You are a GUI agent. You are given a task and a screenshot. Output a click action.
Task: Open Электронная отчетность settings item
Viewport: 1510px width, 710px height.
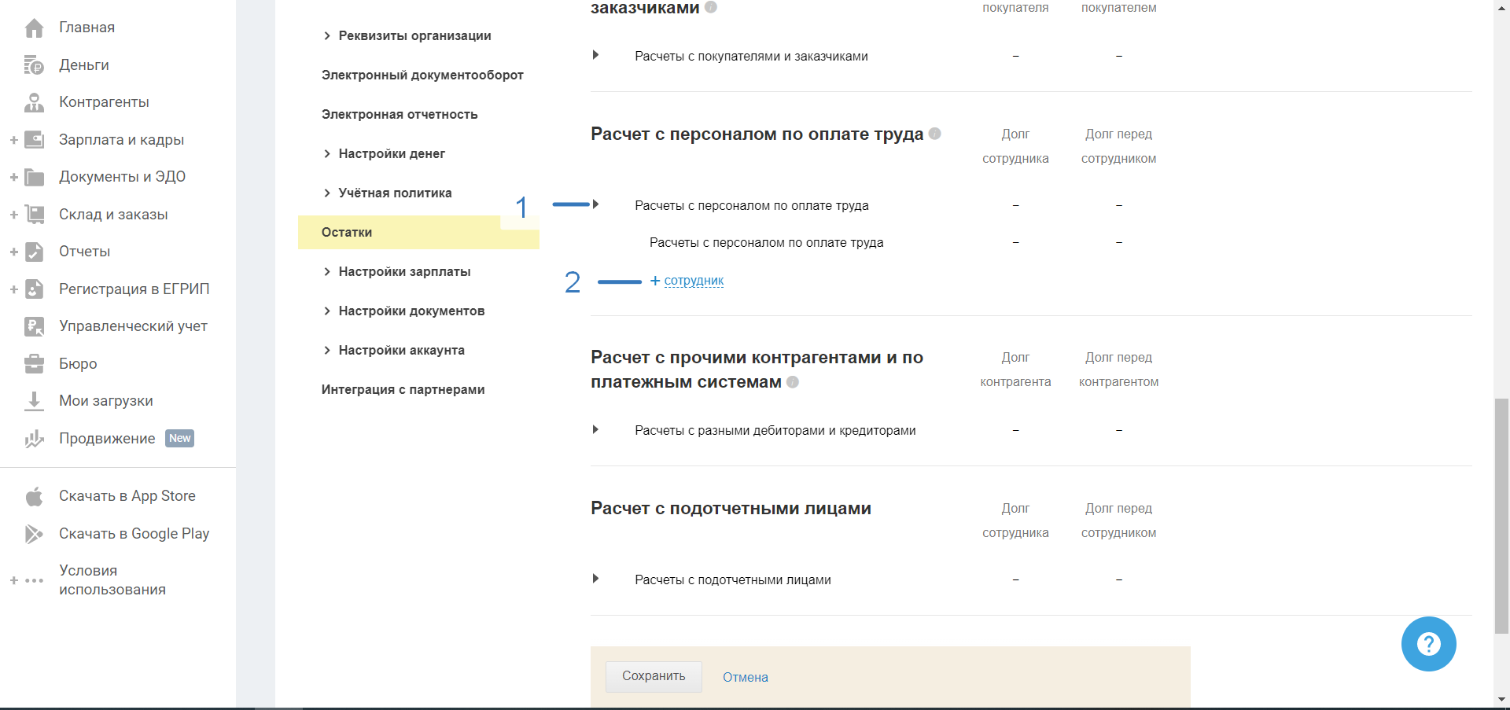[400, 114]
